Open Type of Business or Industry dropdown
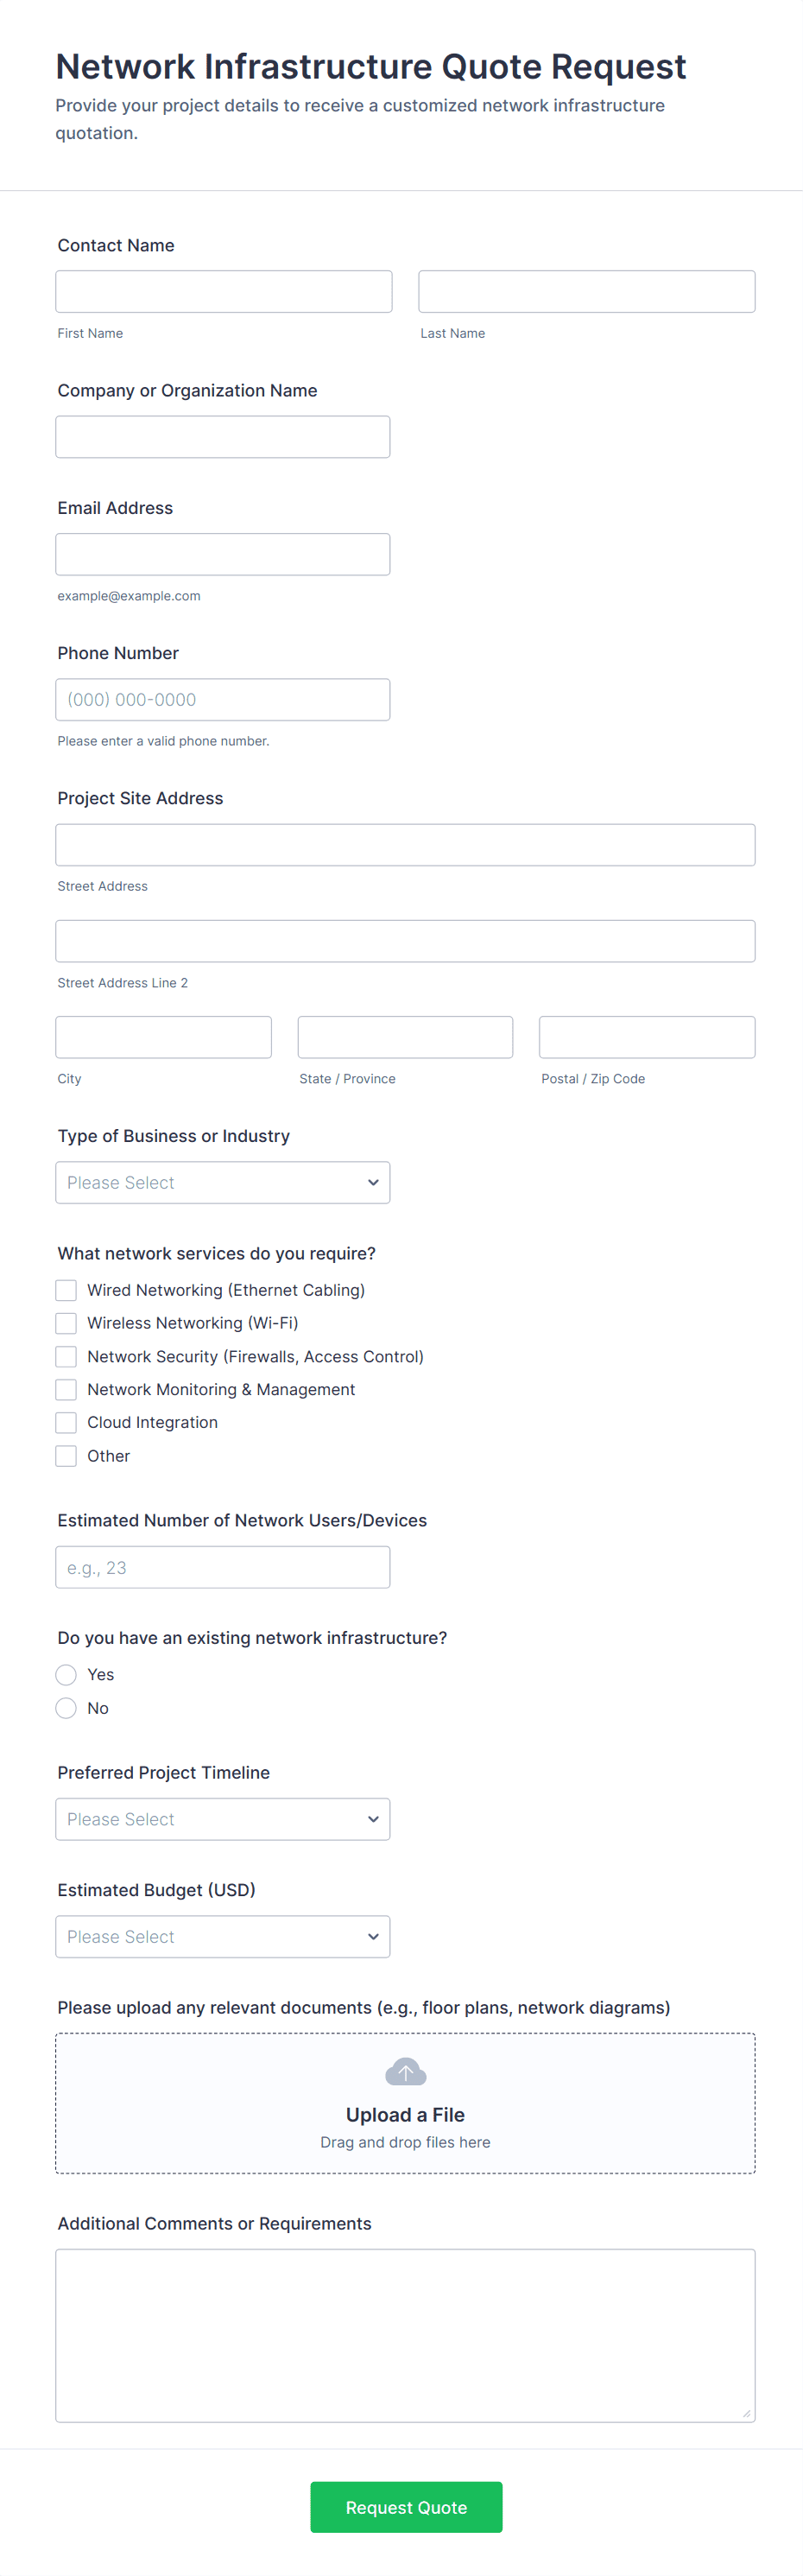803x2576 pixels. tap(222, 1183)
